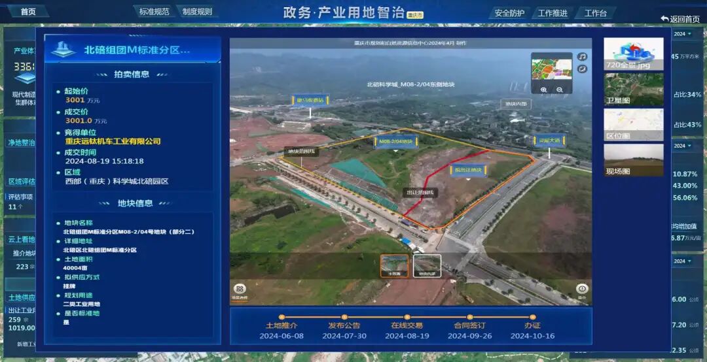Open the info icon at panorama bottom-right

[x=582, y=289]
